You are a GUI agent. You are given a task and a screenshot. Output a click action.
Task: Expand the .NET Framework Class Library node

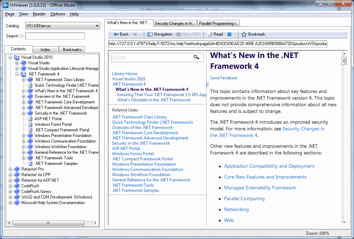(x=24, y=80)
